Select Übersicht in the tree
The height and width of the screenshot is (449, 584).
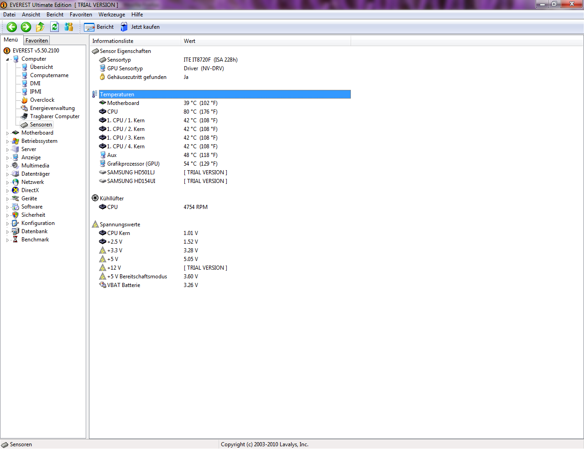42,67
